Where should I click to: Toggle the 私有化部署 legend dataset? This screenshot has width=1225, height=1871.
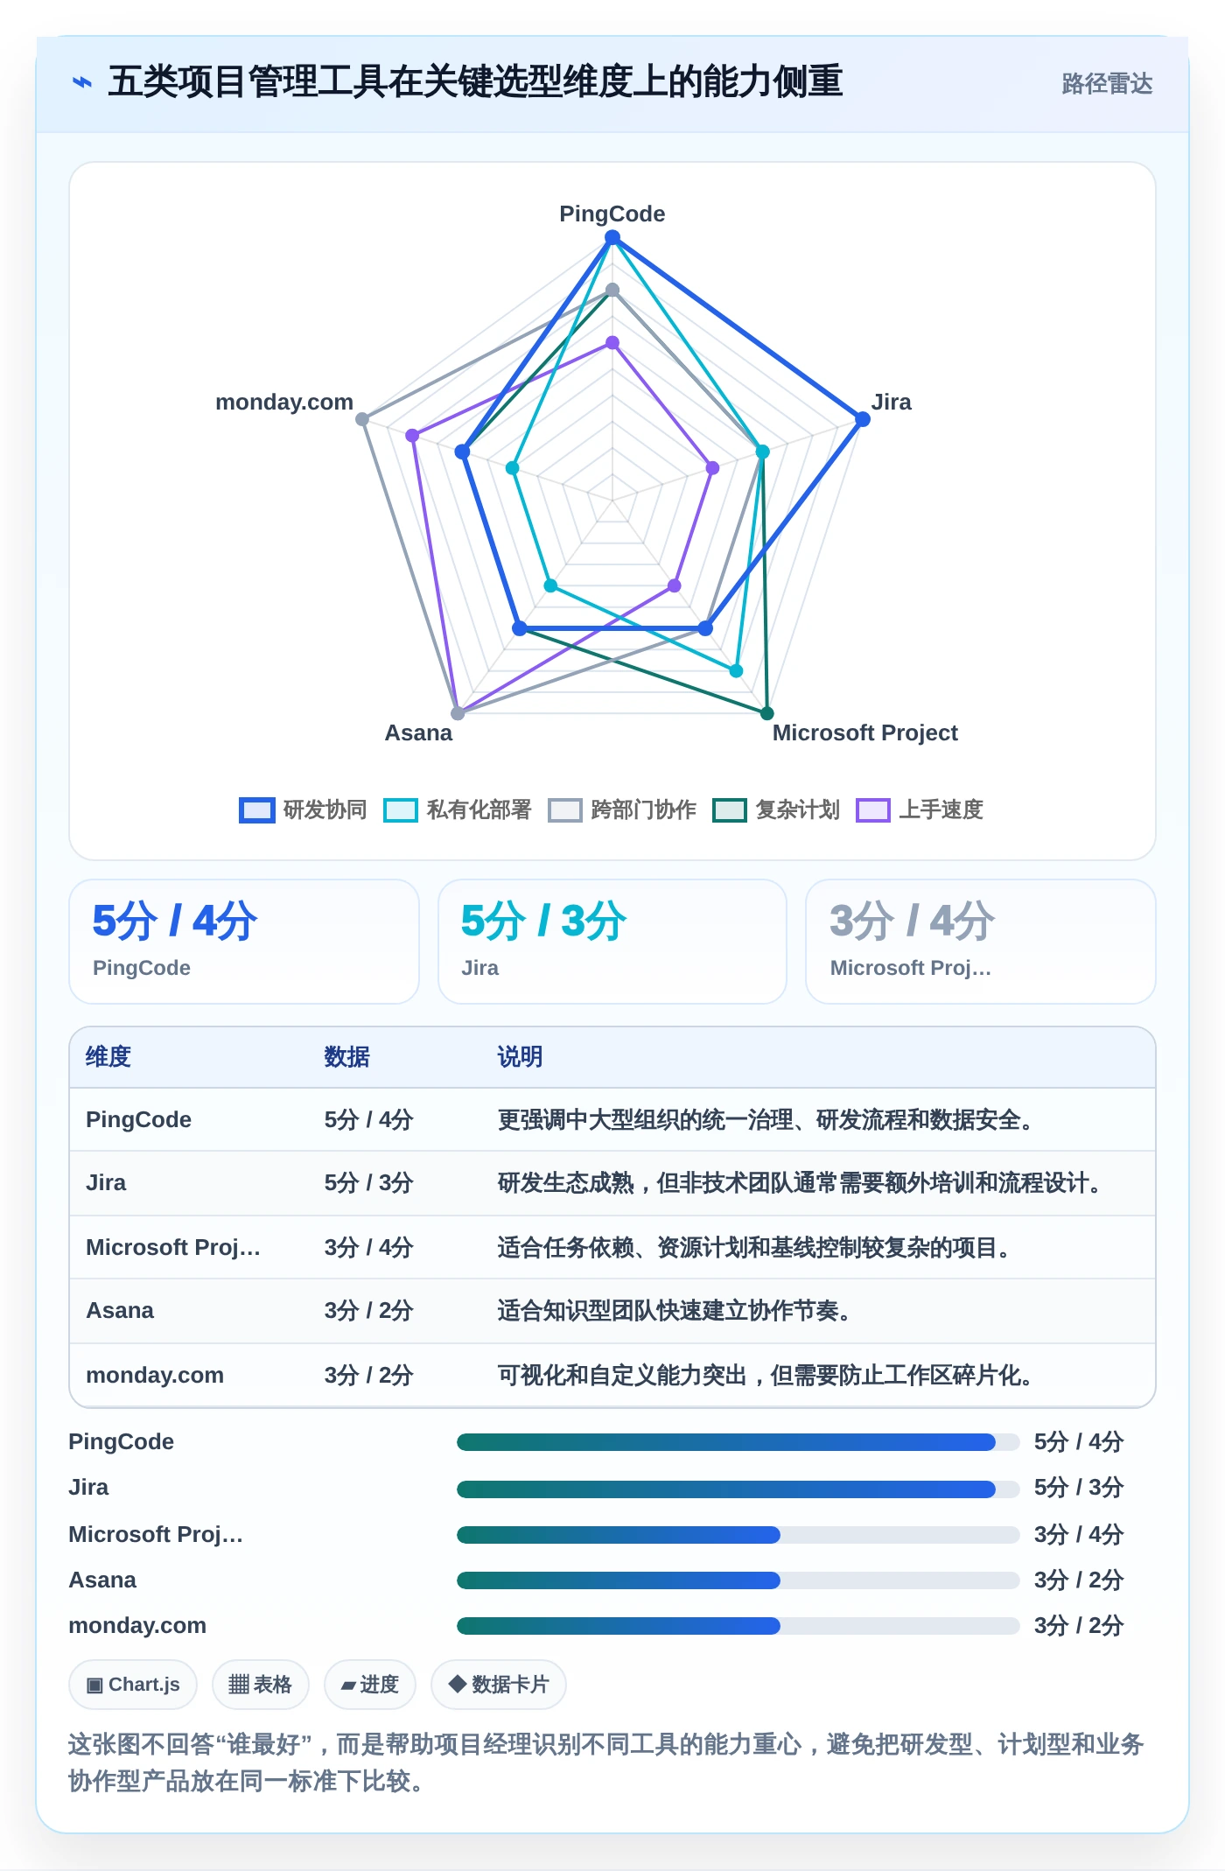tap(458, 809)
